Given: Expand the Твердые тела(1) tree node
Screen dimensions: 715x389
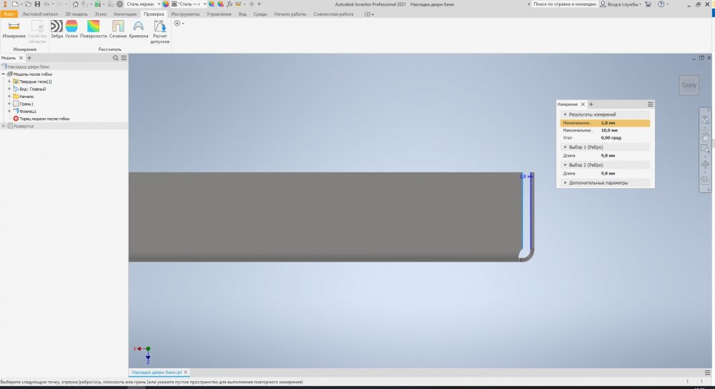Looking at the screenshot, I should [x=9, y=82].
